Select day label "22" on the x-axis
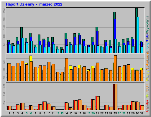Image resolution: width=151 pixels, height=117 pixels. 102,113
